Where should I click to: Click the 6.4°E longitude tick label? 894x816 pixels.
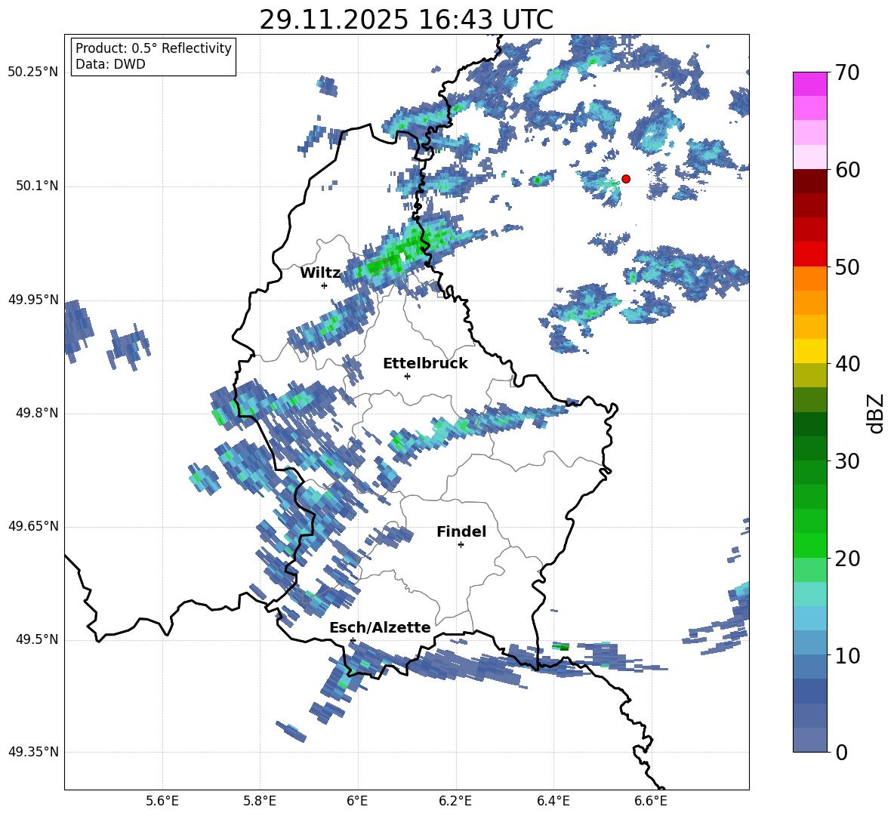(x=553, y=801)
